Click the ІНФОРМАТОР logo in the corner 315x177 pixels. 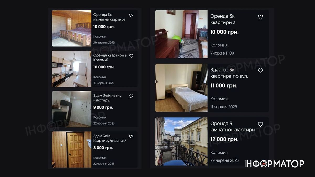[274, 164]
